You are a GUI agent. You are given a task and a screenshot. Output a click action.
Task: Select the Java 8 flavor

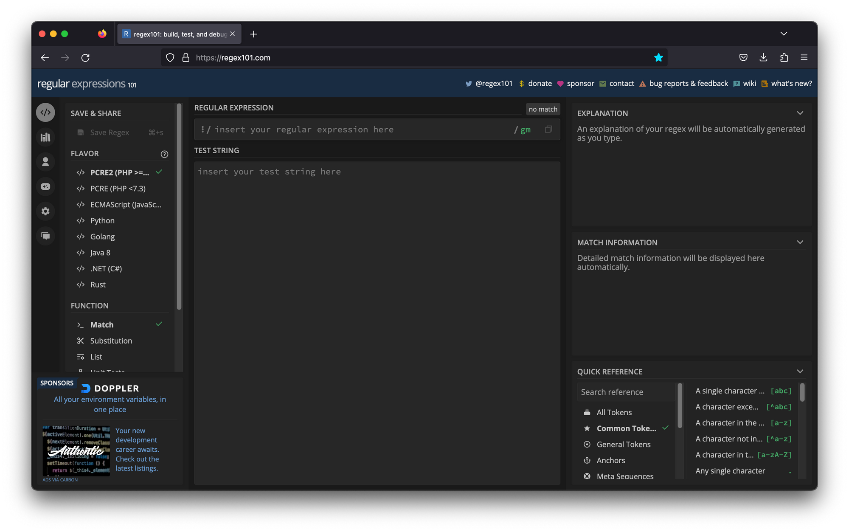point(120,253)
